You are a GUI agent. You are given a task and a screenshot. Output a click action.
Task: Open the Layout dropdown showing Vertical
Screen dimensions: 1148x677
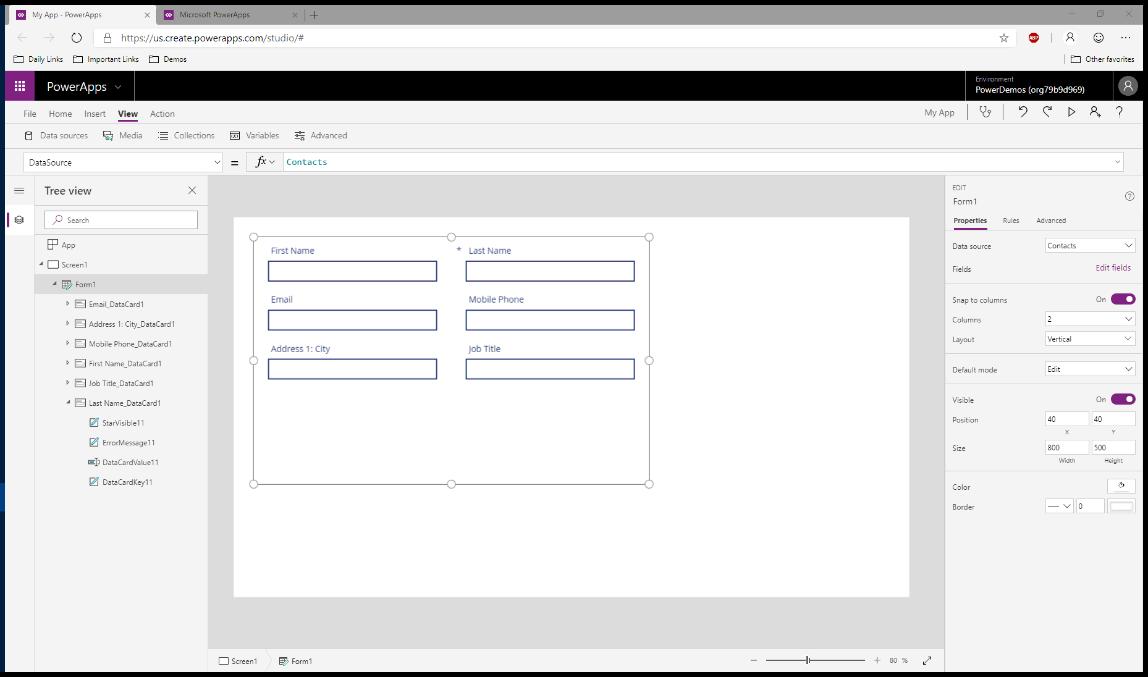pos(1089,338)
